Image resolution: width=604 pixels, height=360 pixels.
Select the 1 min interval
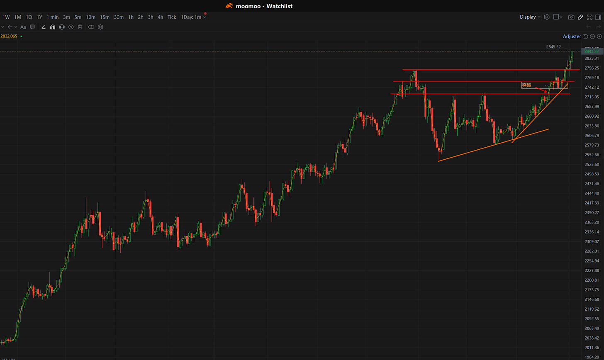click(x=53, y=17)
